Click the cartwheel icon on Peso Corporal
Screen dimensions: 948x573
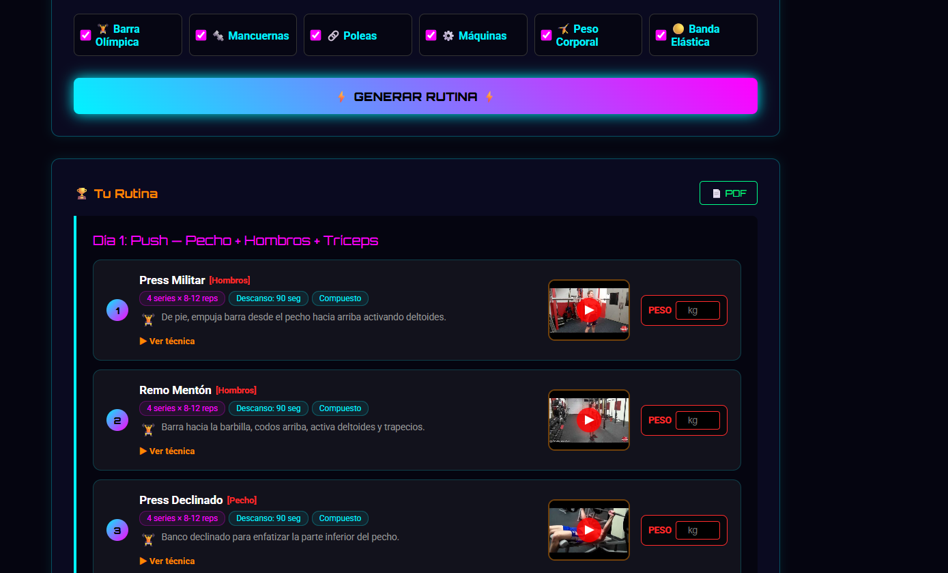point(563,29)
